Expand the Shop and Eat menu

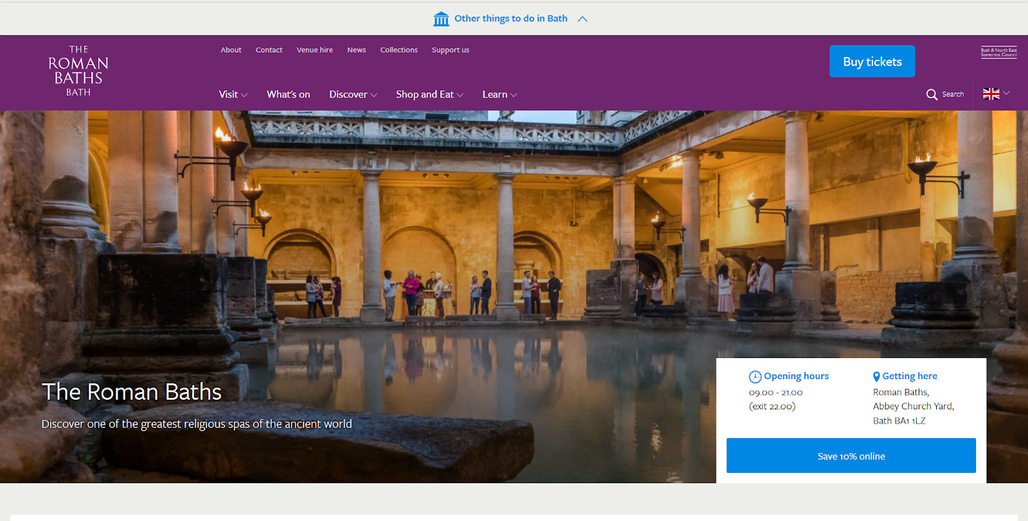(x=430, y=94)
